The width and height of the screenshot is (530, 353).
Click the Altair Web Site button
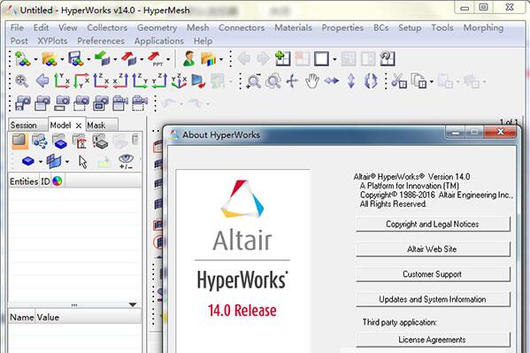coord(433,249)
